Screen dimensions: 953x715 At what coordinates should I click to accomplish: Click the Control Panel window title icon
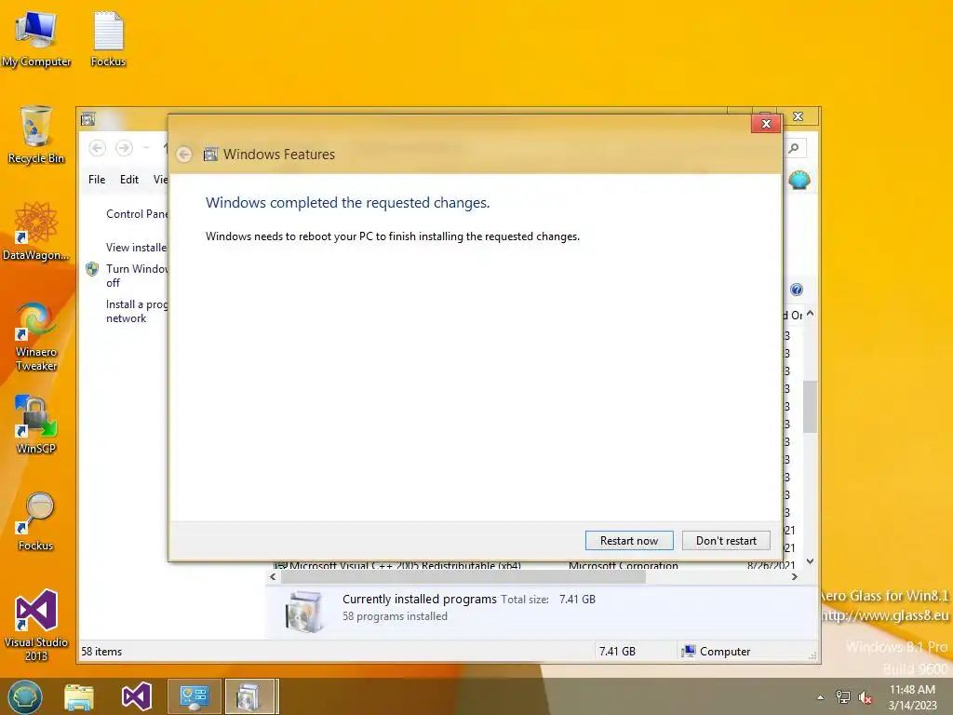click(x=88, y=119)
